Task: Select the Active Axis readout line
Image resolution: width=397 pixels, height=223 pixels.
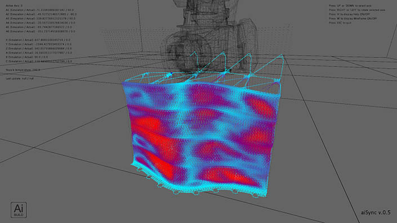Action: [14, 6]
